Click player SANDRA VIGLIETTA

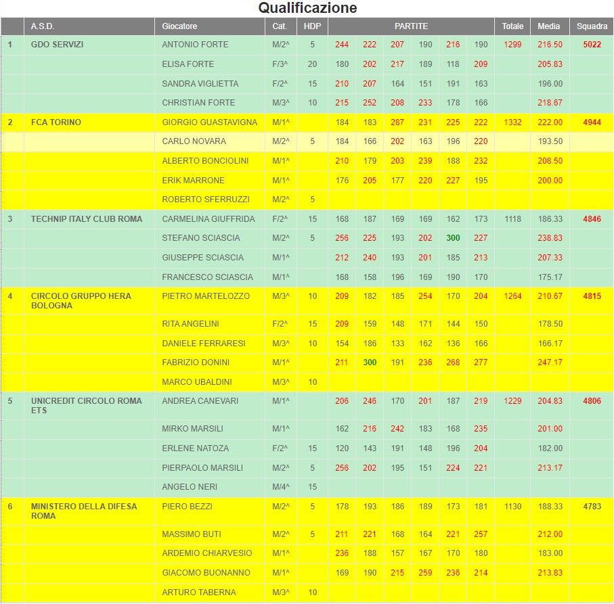pos(200,84)
